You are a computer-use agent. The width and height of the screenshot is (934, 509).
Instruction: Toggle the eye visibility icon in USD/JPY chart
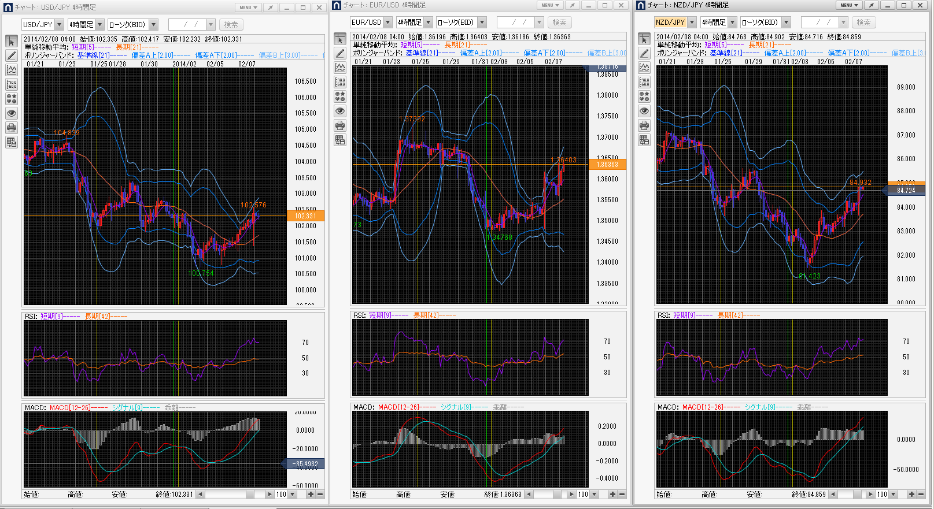click(12, 113)
